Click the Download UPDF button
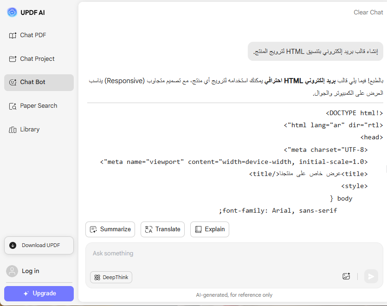 coord(39,245)
